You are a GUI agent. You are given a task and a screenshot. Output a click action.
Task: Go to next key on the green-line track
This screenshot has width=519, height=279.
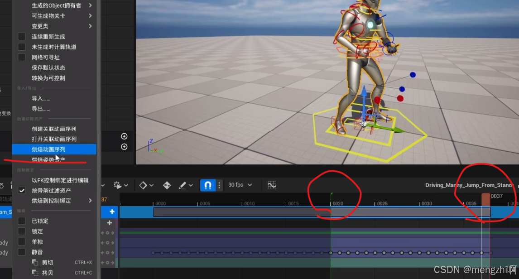(x=112, y=233)
